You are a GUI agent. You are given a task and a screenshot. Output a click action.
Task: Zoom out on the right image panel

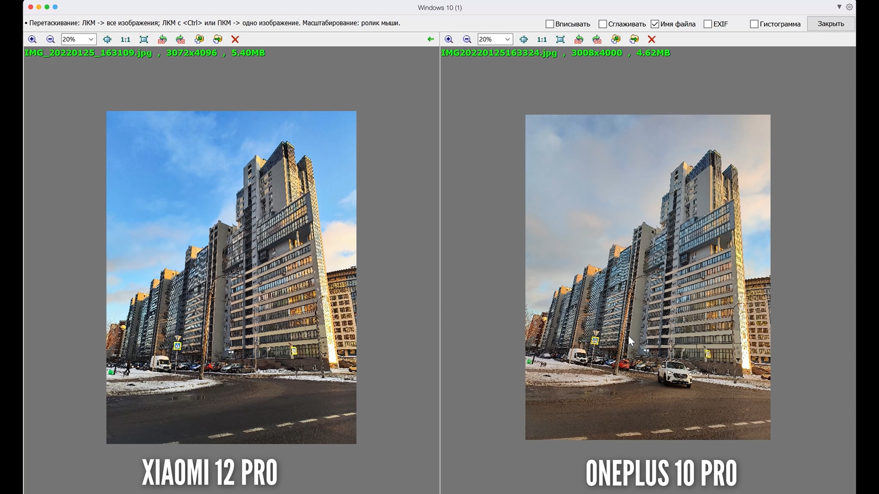coord(467,40)
